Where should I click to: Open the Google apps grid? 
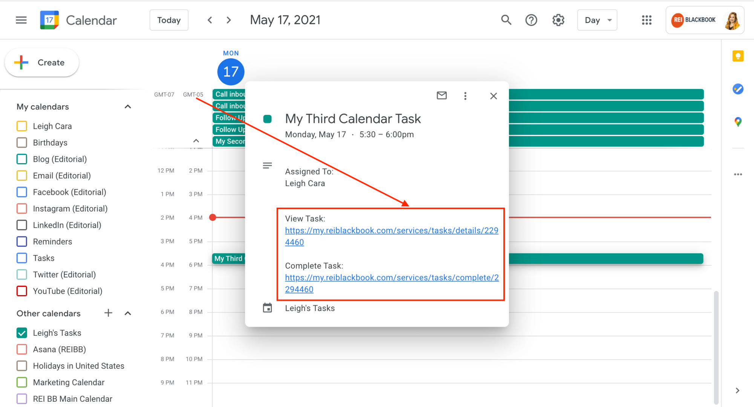[647, 20]
